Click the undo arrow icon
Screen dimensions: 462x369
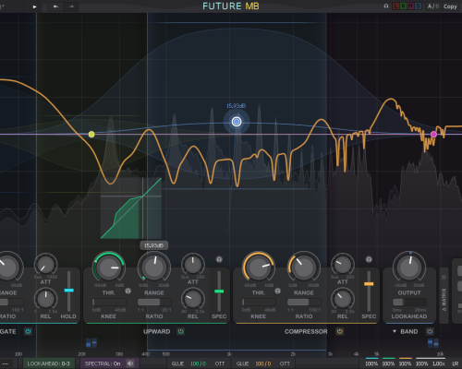click(55, 6)
